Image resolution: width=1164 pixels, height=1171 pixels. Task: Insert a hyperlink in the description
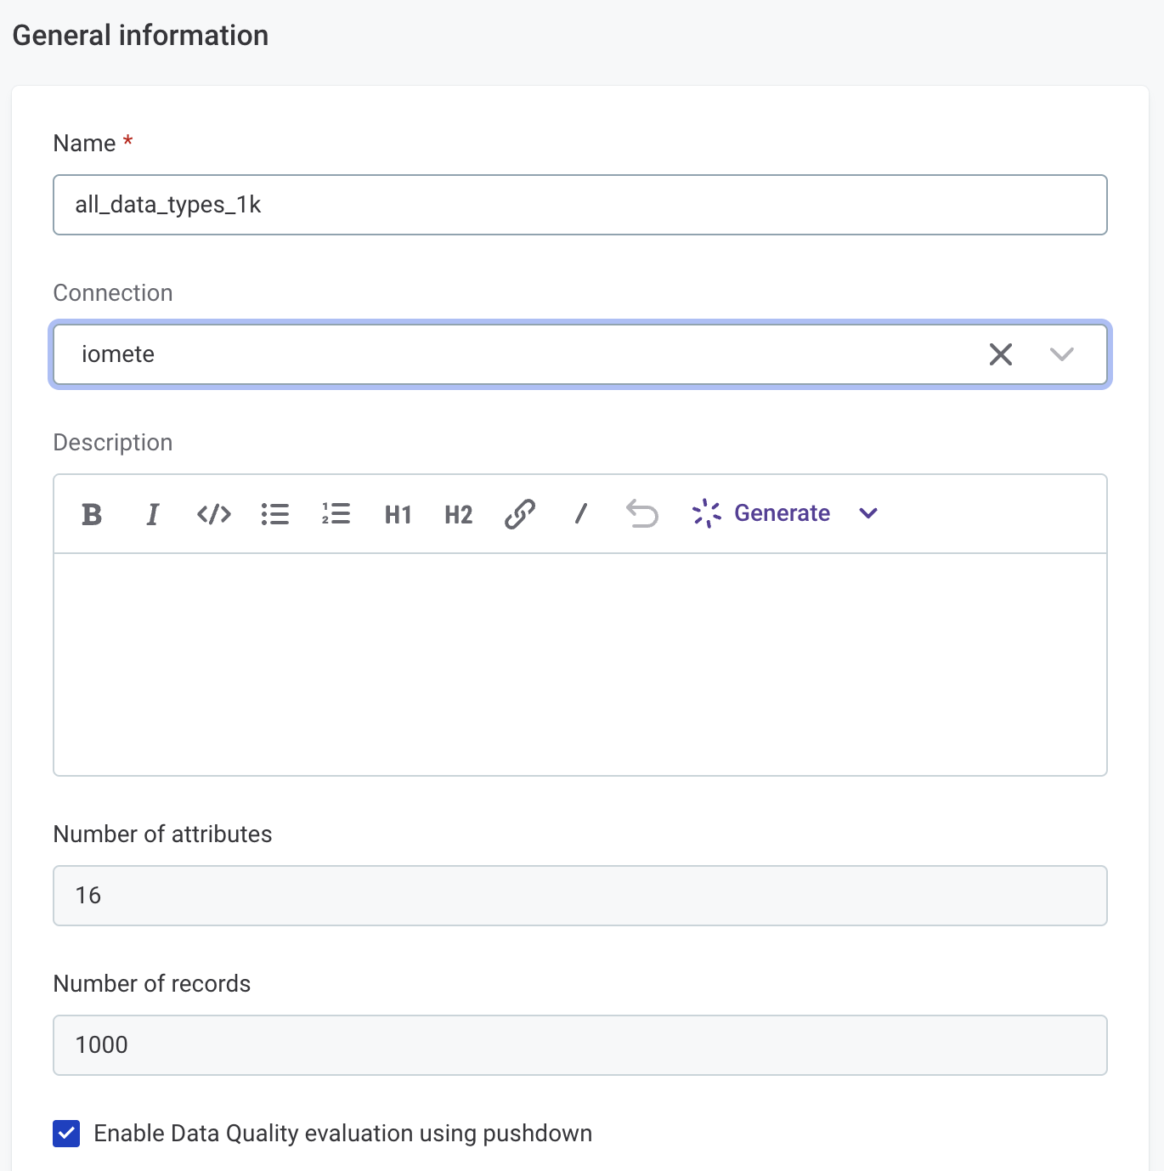click(519, 513)
